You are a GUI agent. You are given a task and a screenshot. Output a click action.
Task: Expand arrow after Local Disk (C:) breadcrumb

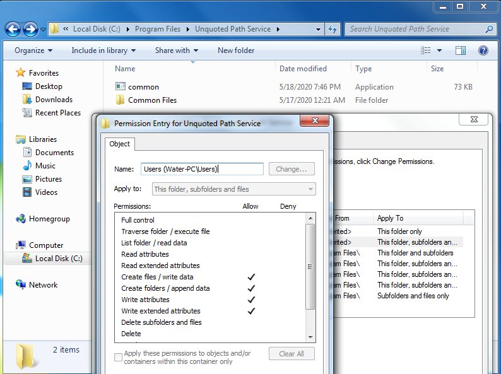click(x=128, y=30)
